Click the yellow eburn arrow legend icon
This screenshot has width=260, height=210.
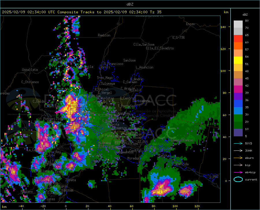click(x=238, y=158)
